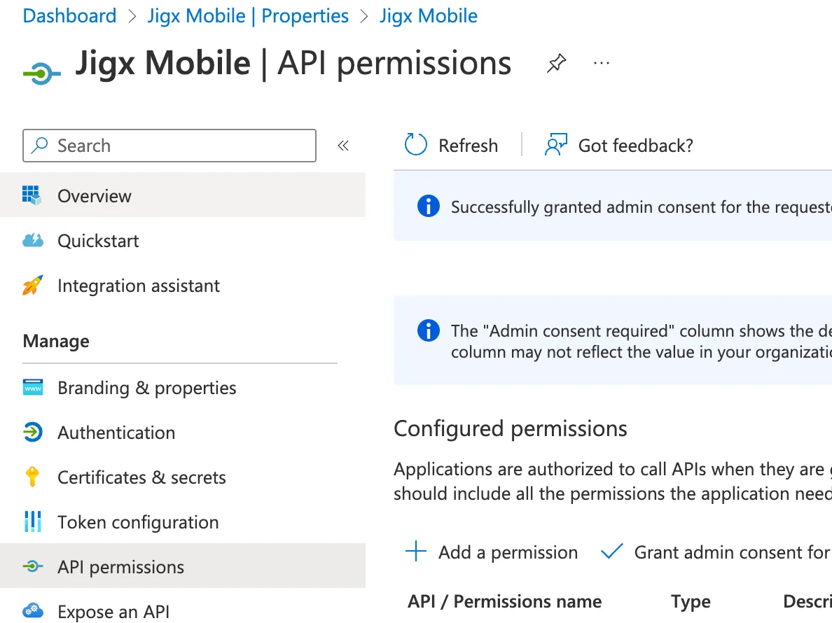
Task: Sort by Type column header
Action: point(691,601)
